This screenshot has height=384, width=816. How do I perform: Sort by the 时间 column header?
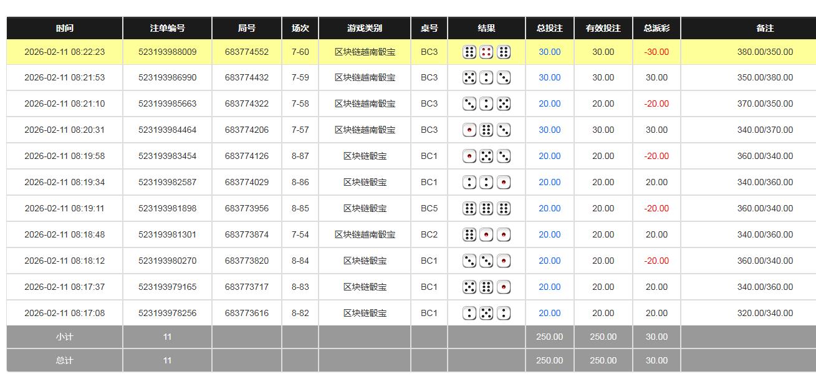click(65, 27)
